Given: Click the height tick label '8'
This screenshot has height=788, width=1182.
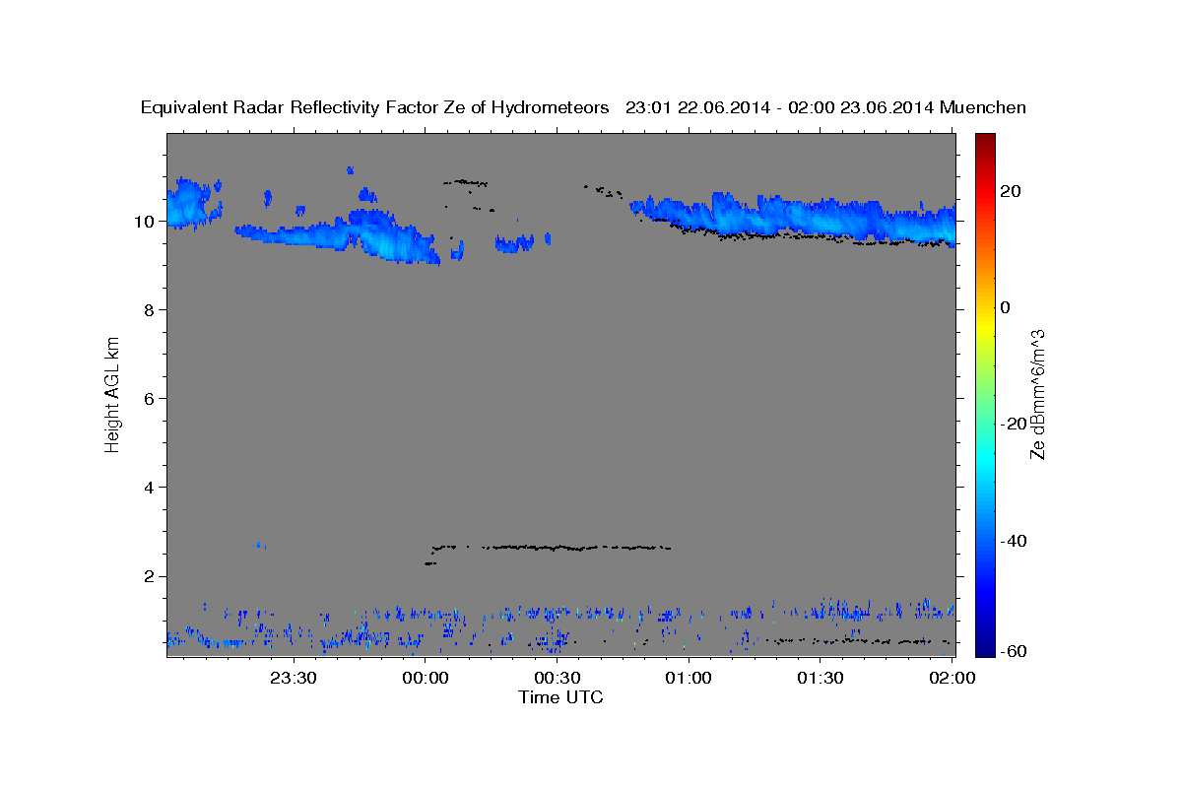Looking at the screenshot, I should pos(150,310).
